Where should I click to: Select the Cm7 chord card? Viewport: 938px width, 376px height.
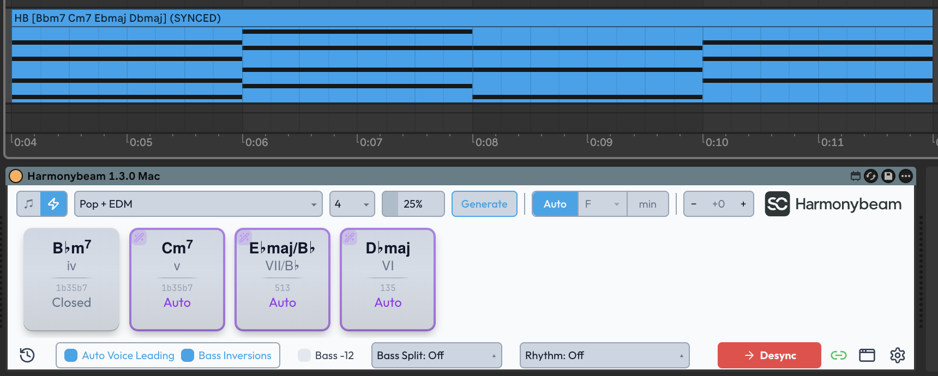177,279
